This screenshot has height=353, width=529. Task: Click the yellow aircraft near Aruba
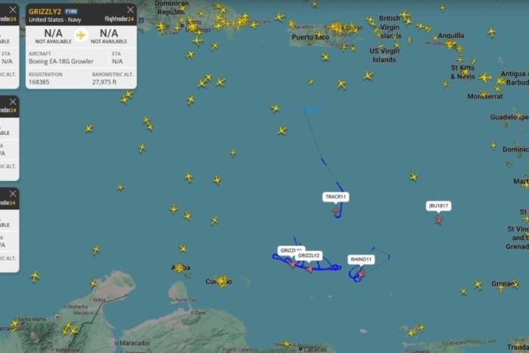[x=179, y=269]
